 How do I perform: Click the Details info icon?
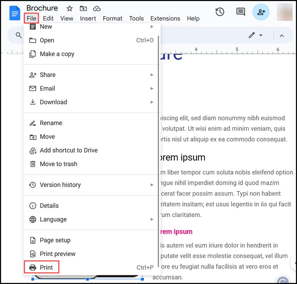(33, 206)
